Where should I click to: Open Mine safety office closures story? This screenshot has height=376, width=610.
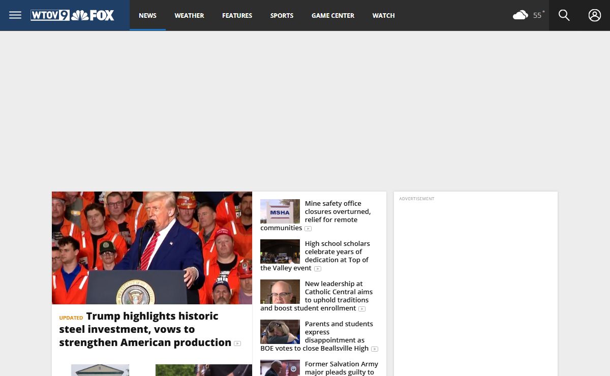pyautogui.click(x=316, y=215)
